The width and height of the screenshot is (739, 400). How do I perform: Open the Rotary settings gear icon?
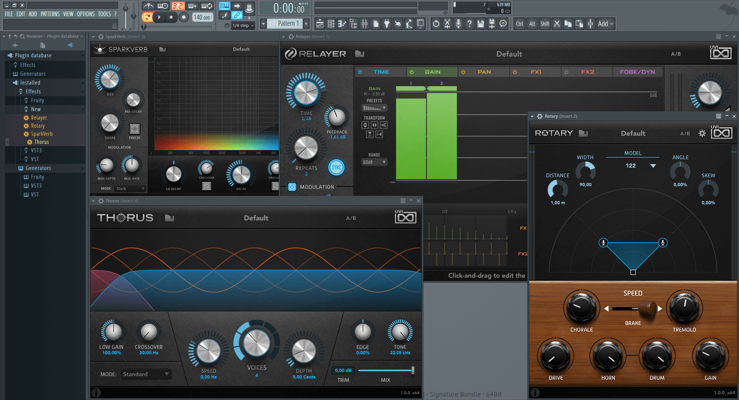(x=702, y=133)
